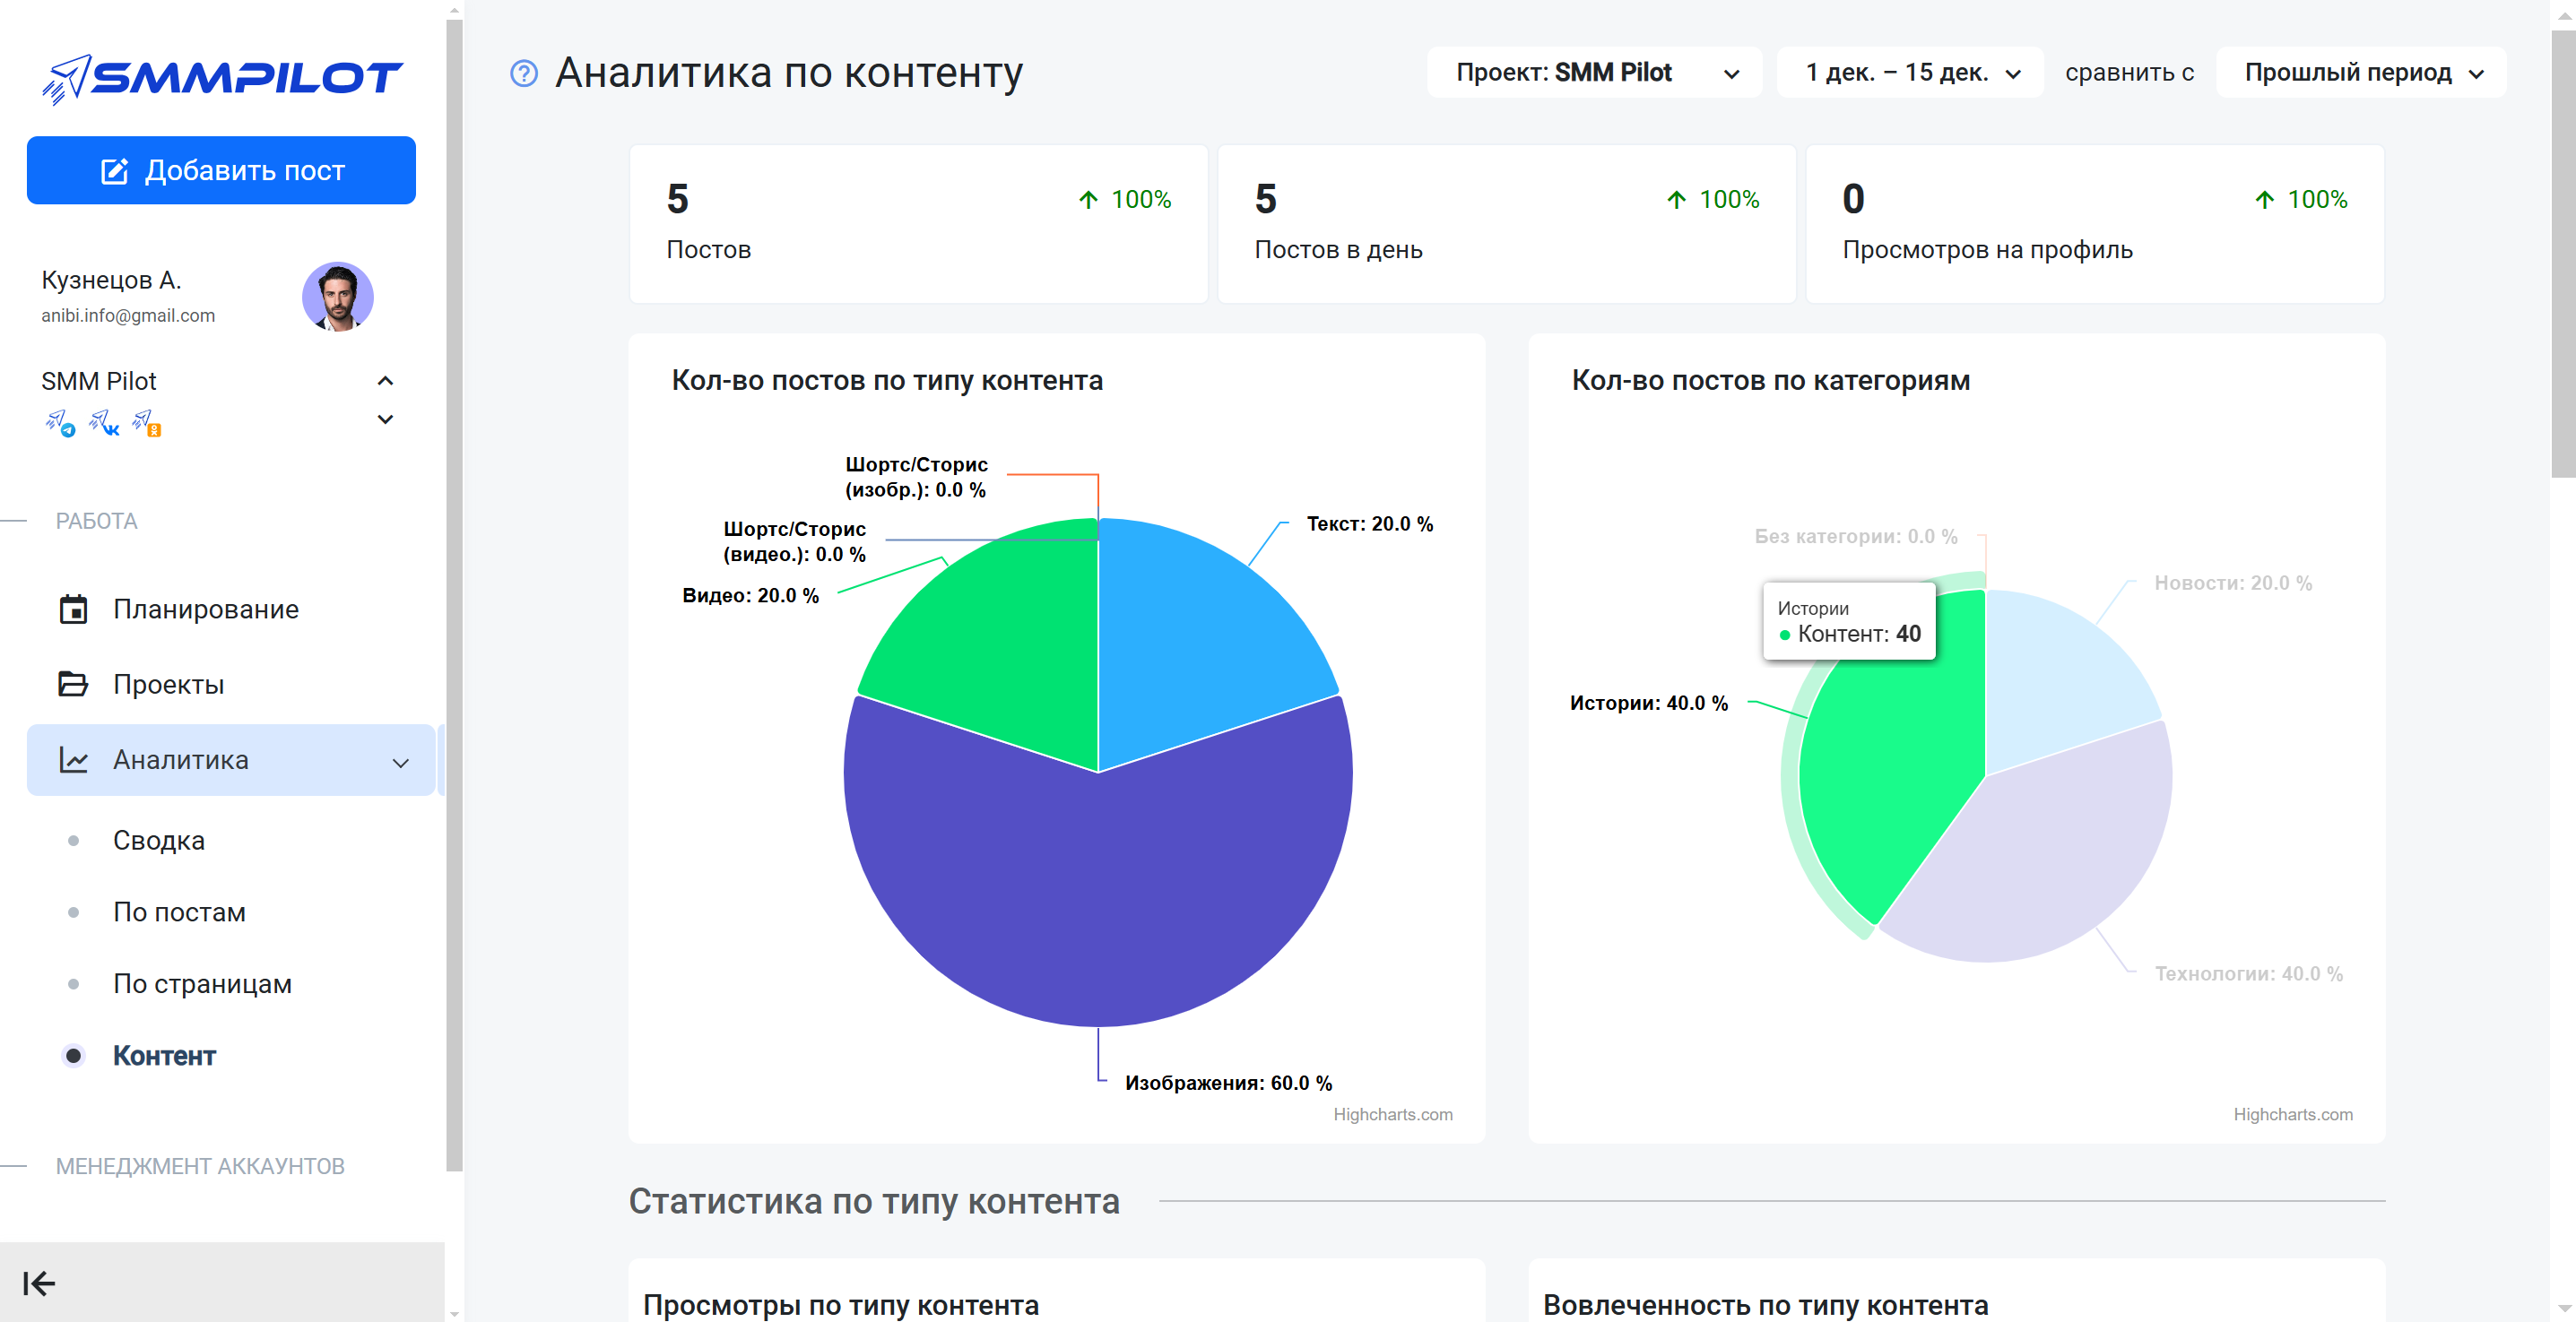Click the Планирование calendar icon
The width and height of the screenshot is (2576, 1322).
coord(73,609)
